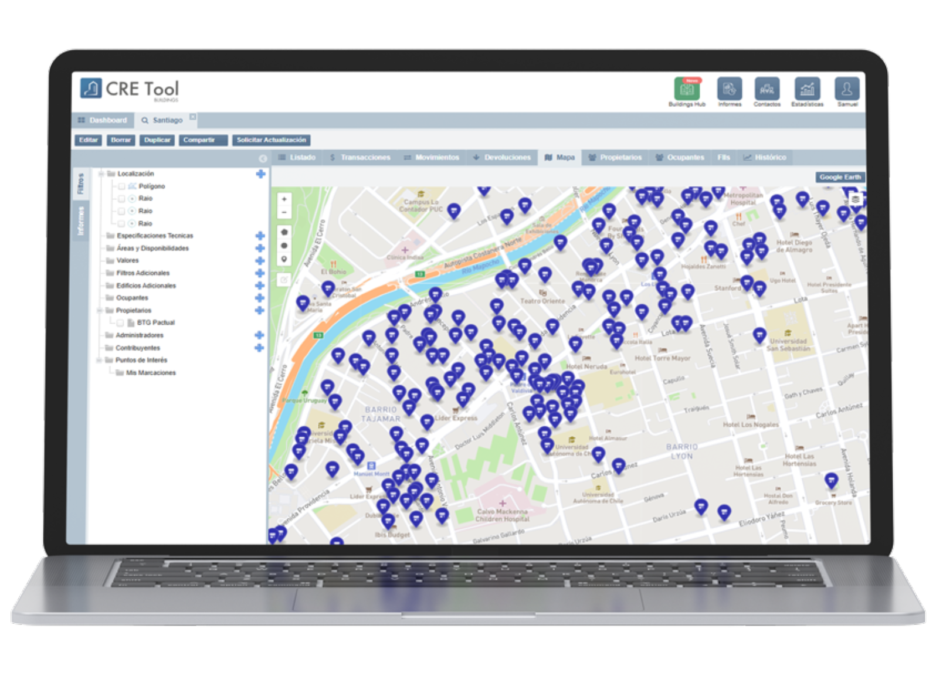
Task: Add Valores filter with plus icon
Action: tap(260, 261)
